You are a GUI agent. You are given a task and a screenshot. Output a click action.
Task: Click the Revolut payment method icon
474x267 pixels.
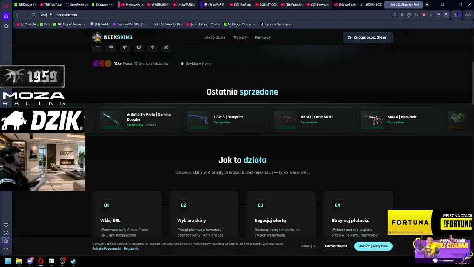point(166,47)
